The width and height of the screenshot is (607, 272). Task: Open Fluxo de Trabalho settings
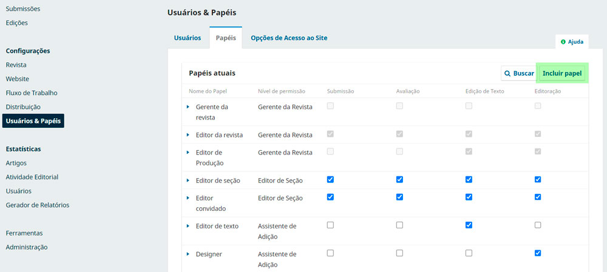(x=32, y=93)
